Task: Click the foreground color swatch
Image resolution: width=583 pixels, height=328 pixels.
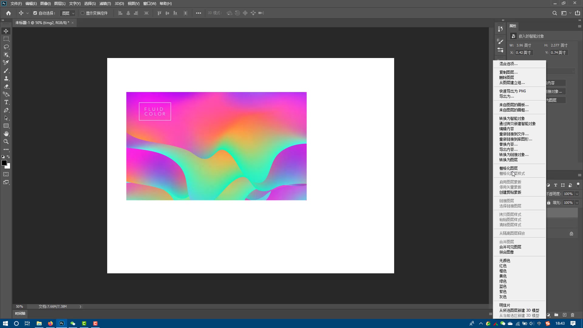Action: pos(4,163)
